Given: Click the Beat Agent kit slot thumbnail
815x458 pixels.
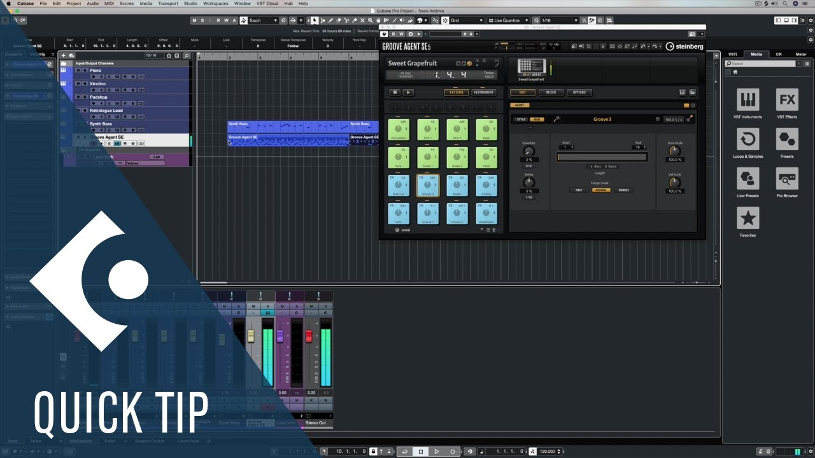Looking at the screenshot, I should (x=532, y=67).
